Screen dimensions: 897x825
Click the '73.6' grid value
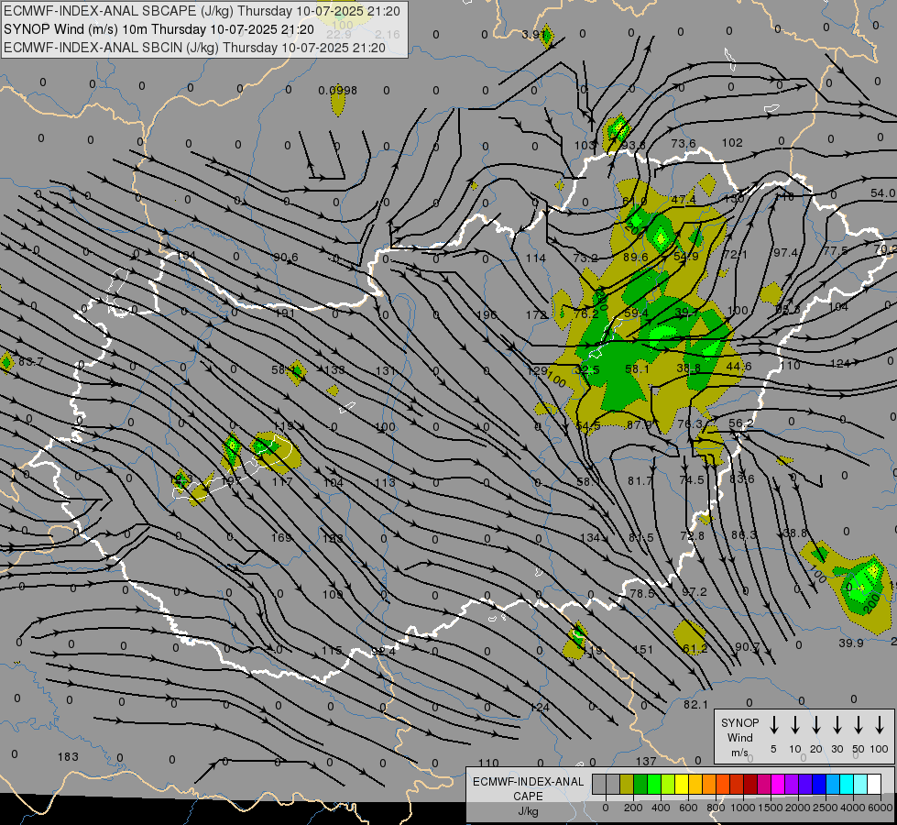(x=683, y=143)
